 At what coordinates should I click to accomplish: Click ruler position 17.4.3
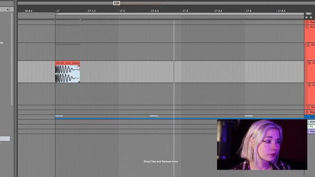(282, 11)
